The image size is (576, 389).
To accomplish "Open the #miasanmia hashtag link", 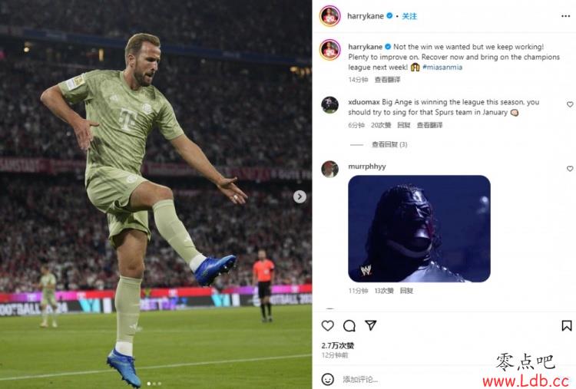I will [x=442, y=68].
